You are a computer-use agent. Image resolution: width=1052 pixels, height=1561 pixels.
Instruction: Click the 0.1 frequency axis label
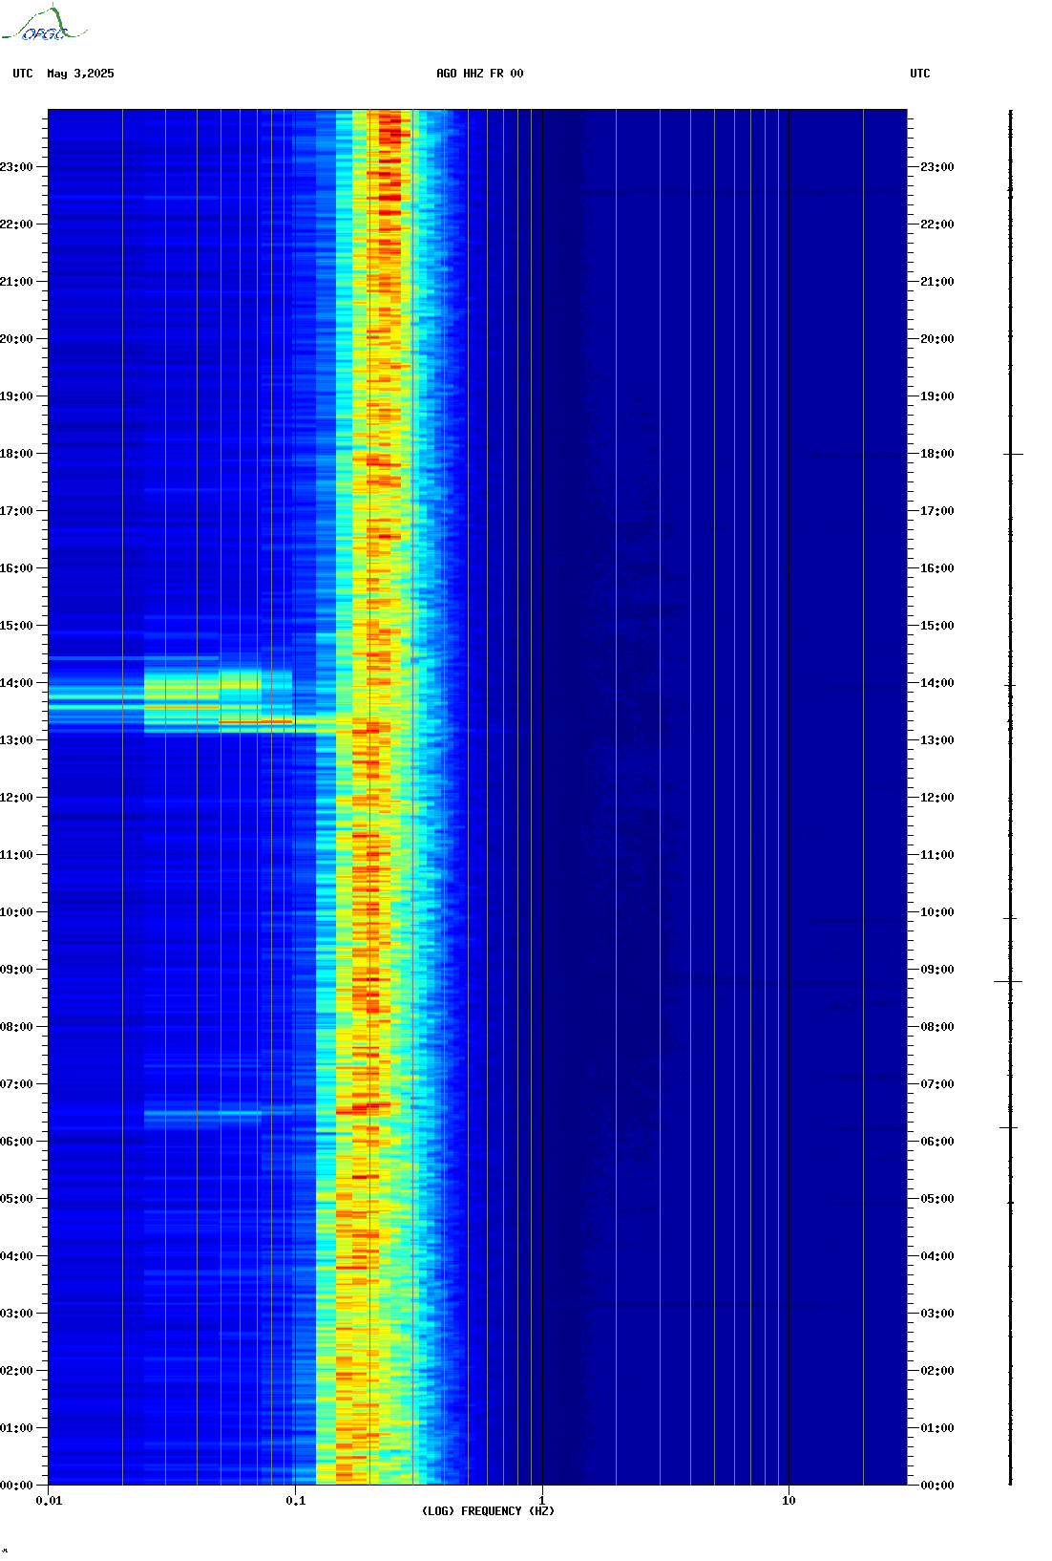coord(296,1501)
